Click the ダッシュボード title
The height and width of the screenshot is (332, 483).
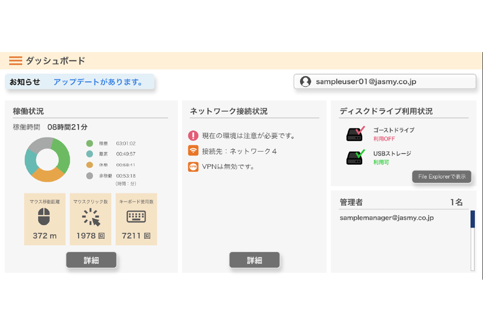tap(56, 61)
